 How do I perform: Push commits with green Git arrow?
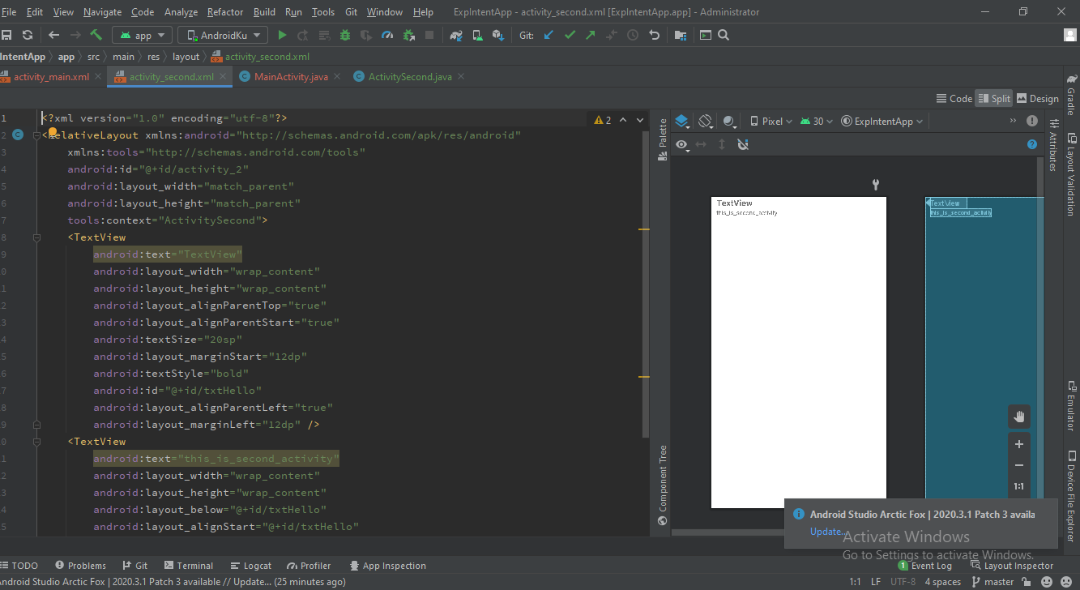click(x=591, y=35)
